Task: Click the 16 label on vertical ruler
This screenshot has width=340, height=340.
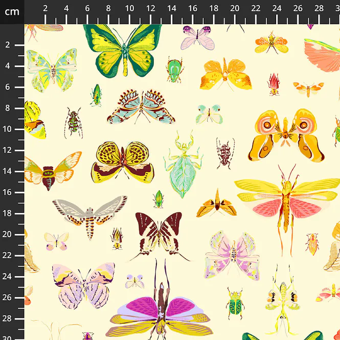Action: pos(7,192)
